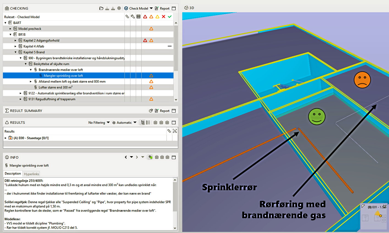
Task: Set selection basket in Results toolbar
Action: coord(167,122)
